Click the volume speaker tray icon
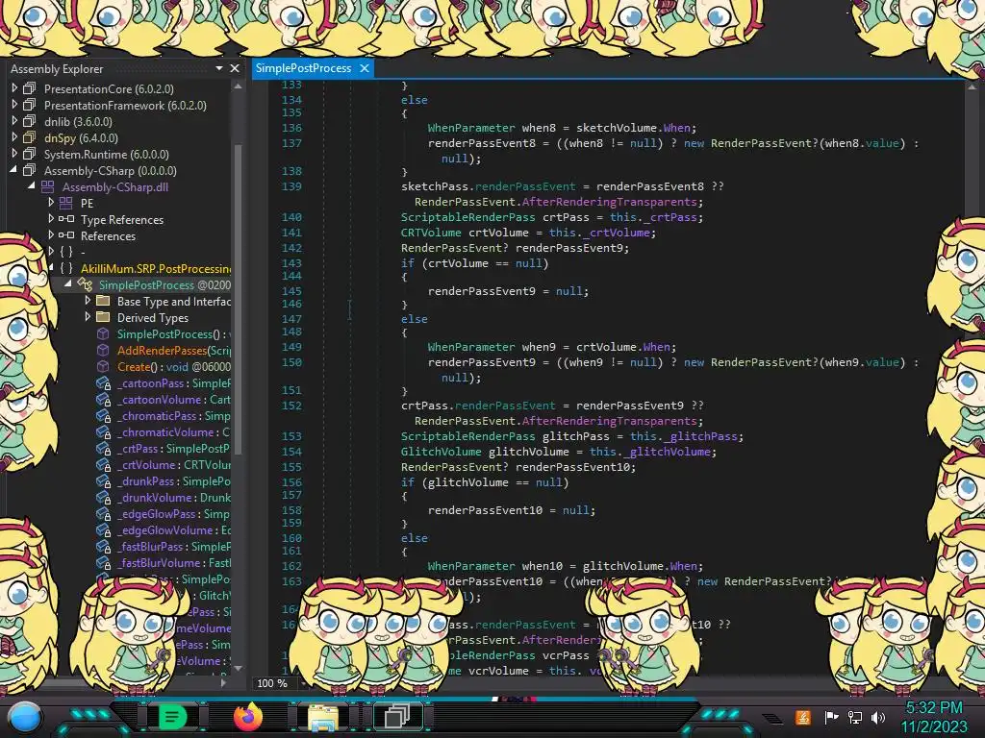This screenshot has height=738, width=985. 878,717
